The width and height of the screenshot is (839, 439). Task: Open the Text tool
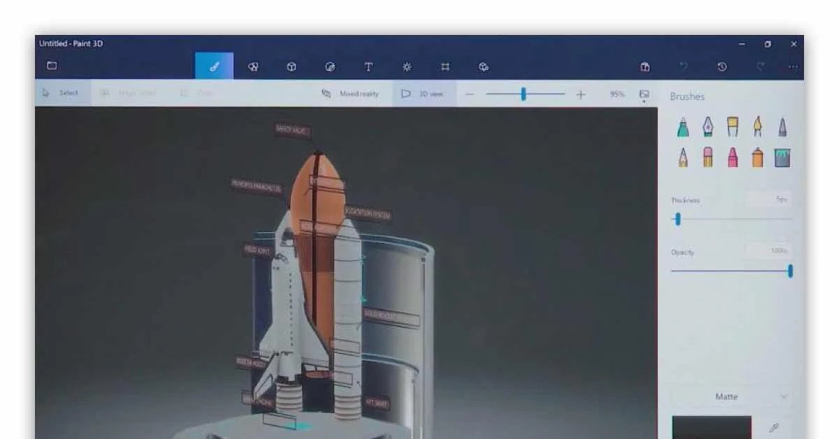[x=368, y=66]
